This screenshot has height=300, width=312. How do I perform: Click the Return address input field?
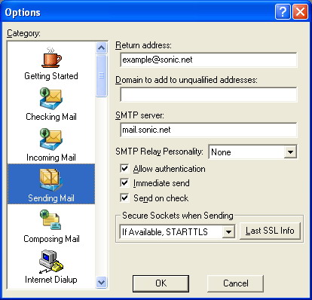(x=209, y=60)
